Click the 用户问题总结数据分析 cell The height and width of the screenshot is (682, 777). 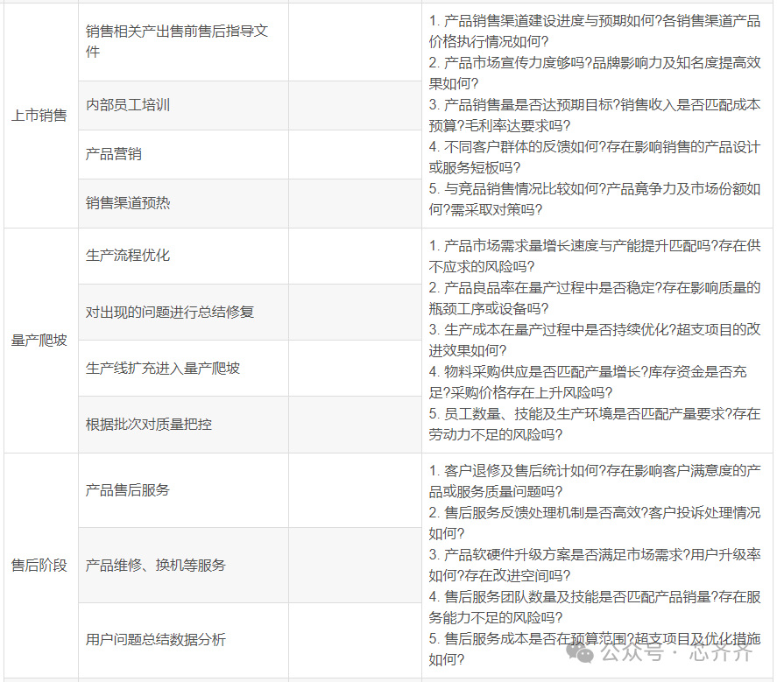pyautogui.click(x=156, y=640)
